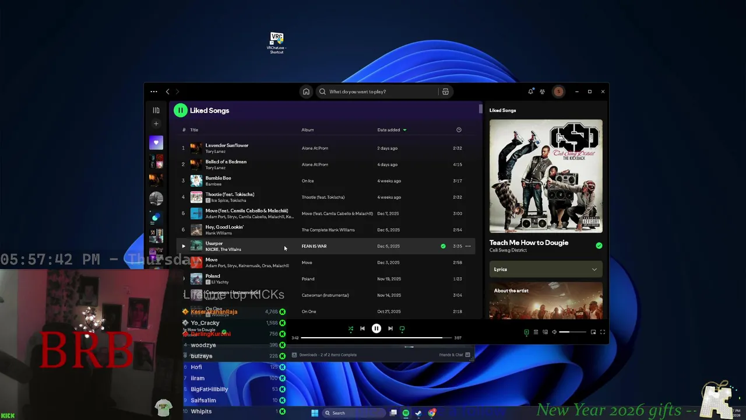Viewport: 746px width, 420px height.
Task: Enter Spotify full screen mode
Action: pos(603,332)
